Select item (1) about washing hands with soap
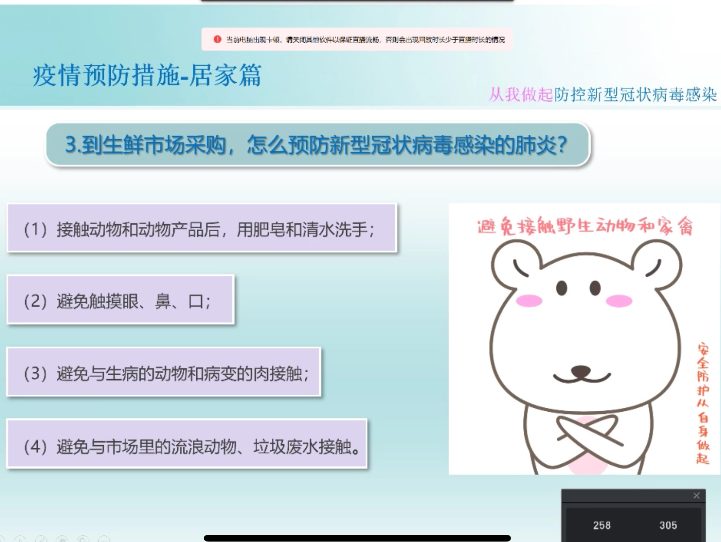The width and height of the screenshot is (721, 542). tap(201, 229)
